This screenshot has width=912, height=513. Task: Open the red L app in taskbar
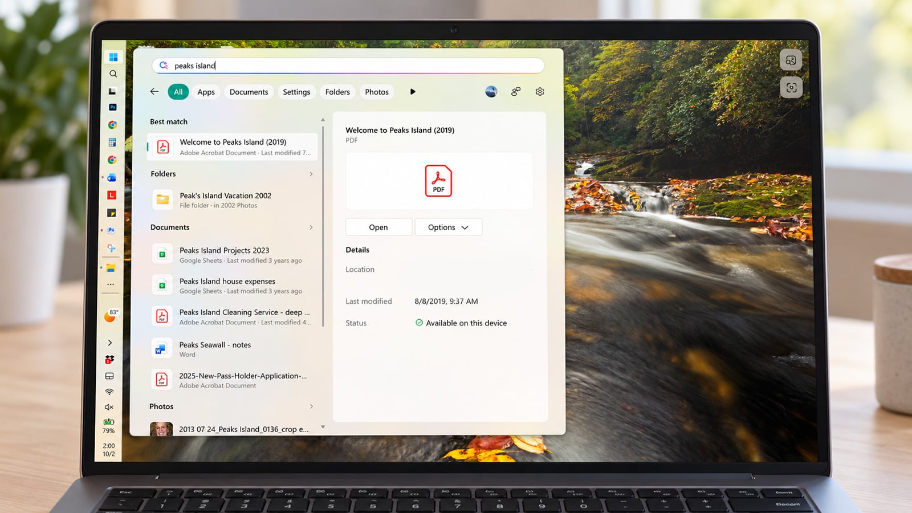click(x=112, y=195)
